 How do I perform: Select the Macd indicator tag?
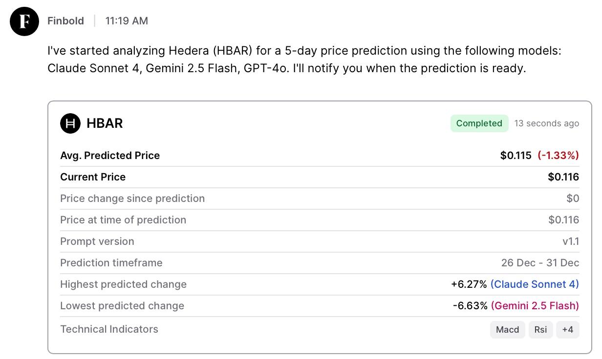507,330
